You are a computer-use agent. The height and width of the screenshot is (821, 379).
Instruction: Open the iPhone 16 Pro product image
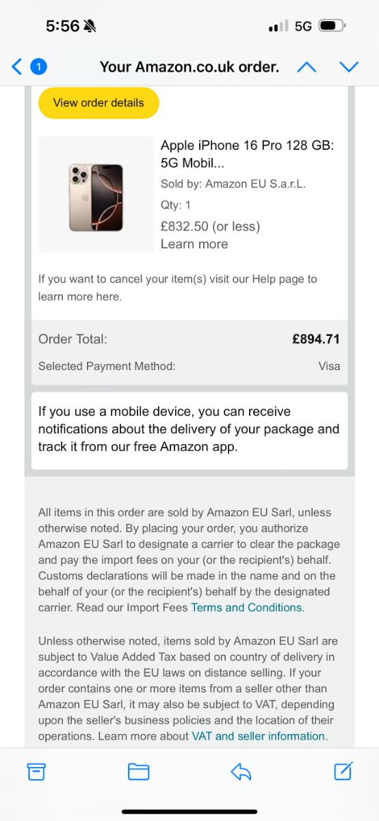96,195
